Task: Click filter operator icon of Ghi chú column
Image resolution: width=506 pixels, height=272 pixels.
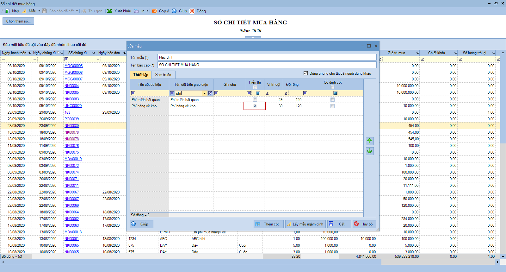Action: coord(216,93)
